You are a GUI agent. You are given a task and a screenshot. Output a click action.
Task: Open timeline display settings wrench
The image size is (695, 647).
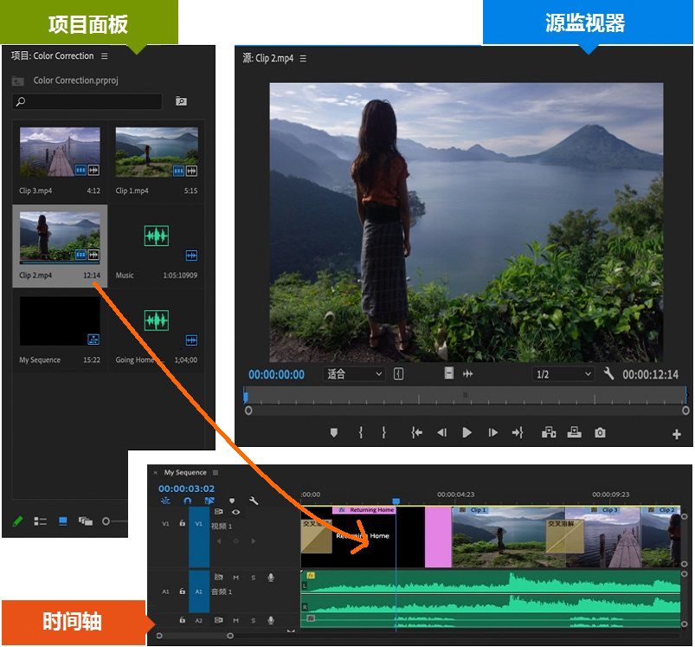point(254,501)
